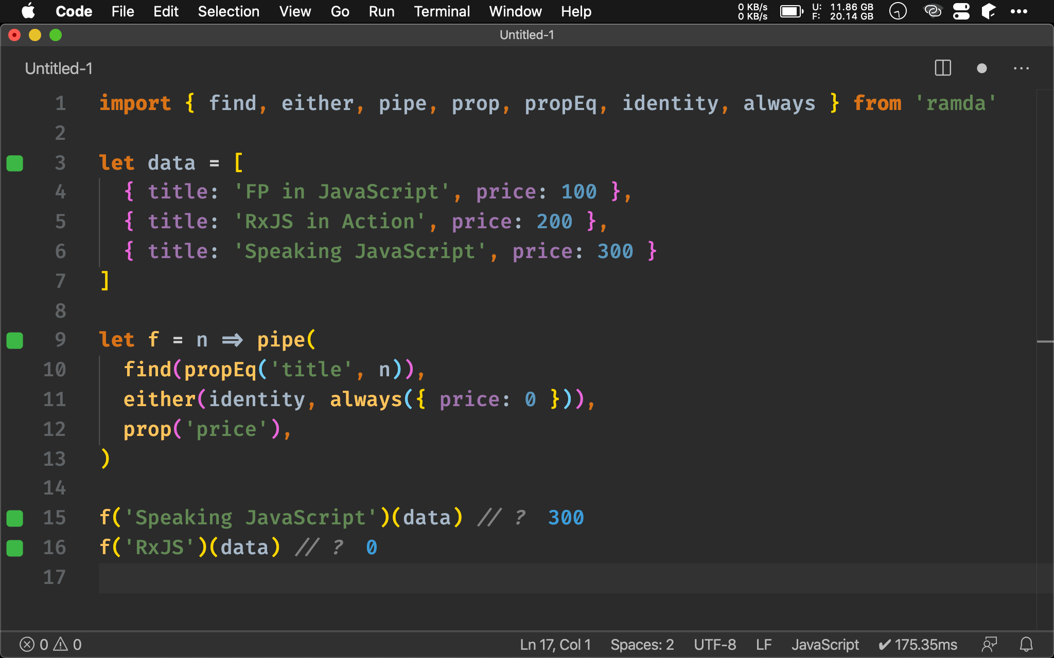Select the Code menu item
The width and height of the screenshot is (1054, 658).
(73, 11)
